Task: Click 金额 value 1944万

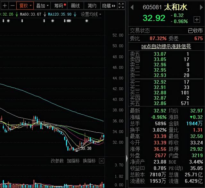Action: (x=194, y=124)
